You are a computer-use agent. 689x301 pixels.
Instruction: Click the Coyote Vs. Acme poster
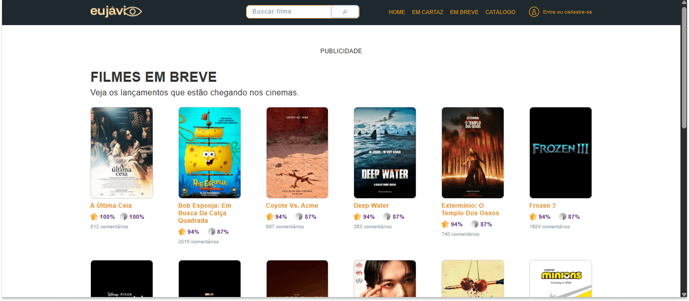point(297,153)
